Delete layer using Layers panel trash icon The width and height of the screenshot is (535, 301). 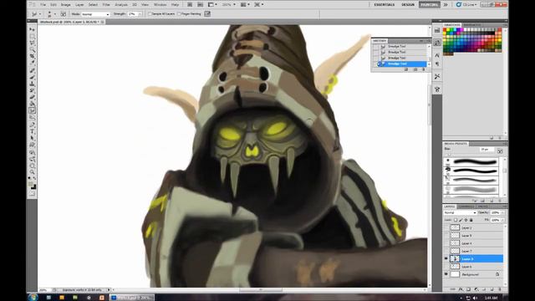coord(500,289)
